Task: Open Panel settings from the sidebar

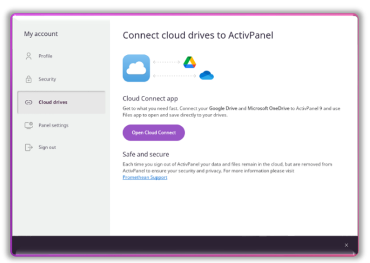Action: [x=53, y=125]
